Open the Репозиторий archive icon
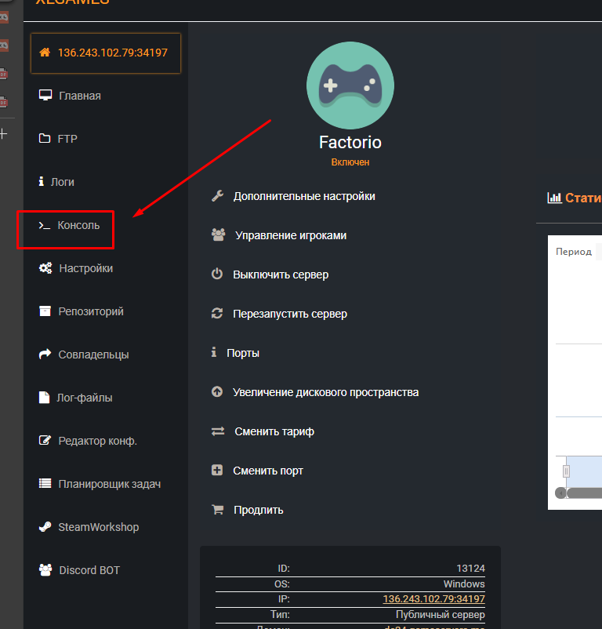Image resolution: width=602 pixels, height=629 pixels. 45,311
